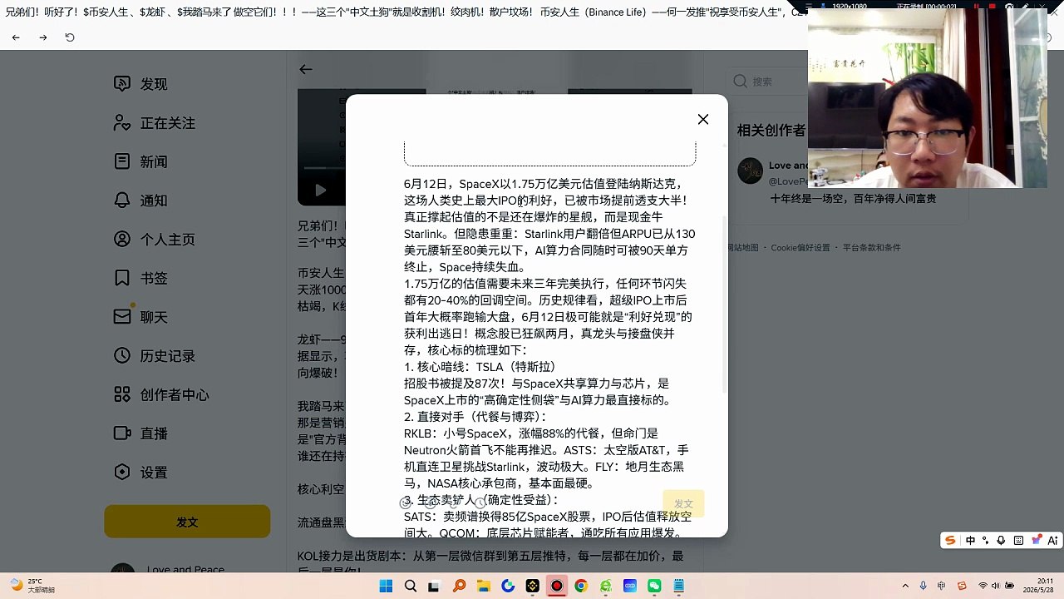
Task: Open 新闻 (News) in the sidebar
Action: 141,161
